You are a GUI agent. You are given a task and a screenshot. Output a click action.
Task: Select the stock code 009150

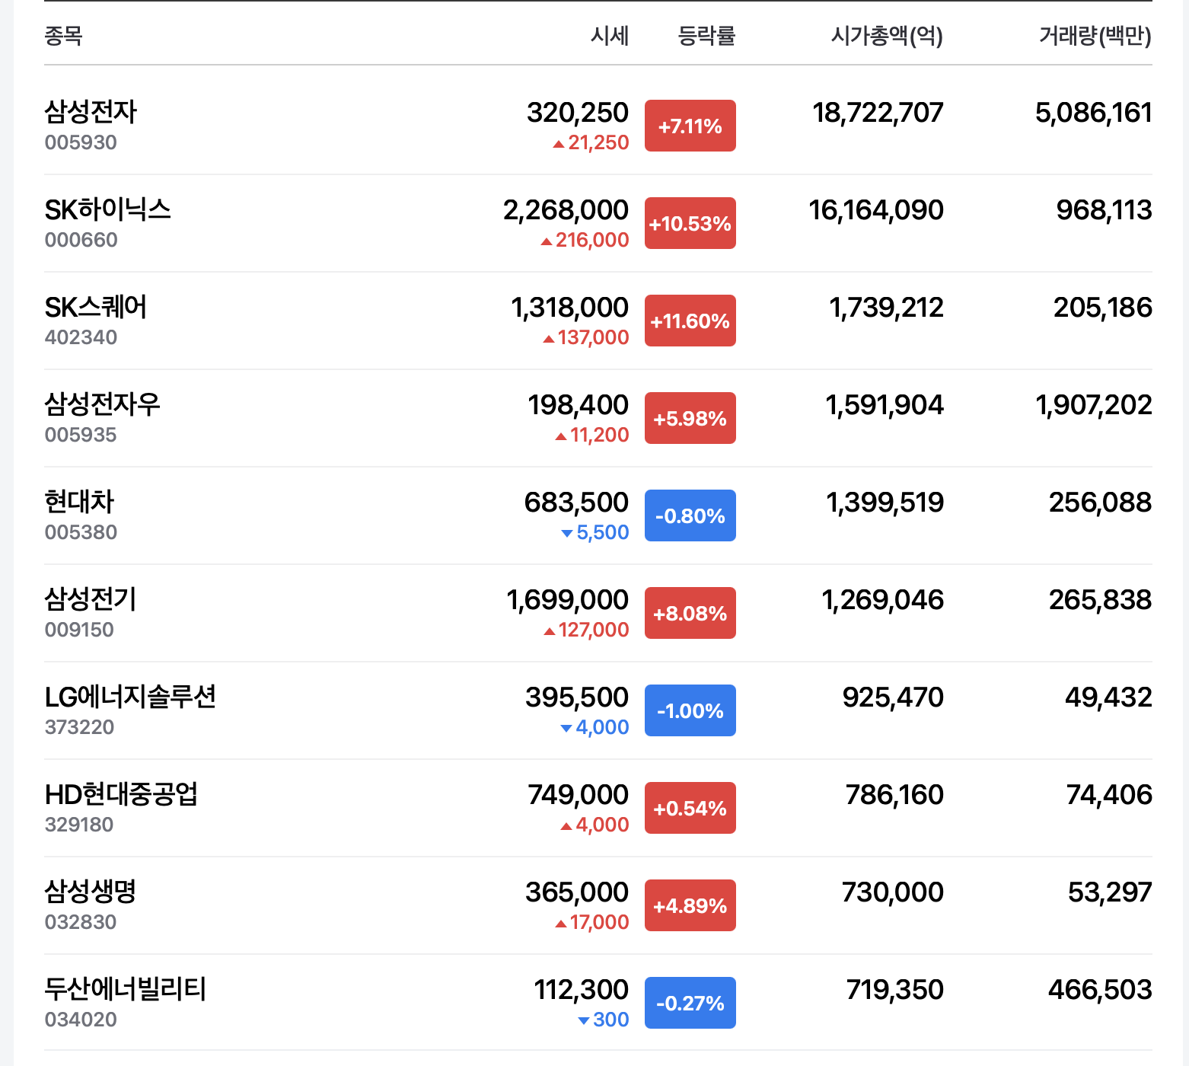click(x=79, y=630)
